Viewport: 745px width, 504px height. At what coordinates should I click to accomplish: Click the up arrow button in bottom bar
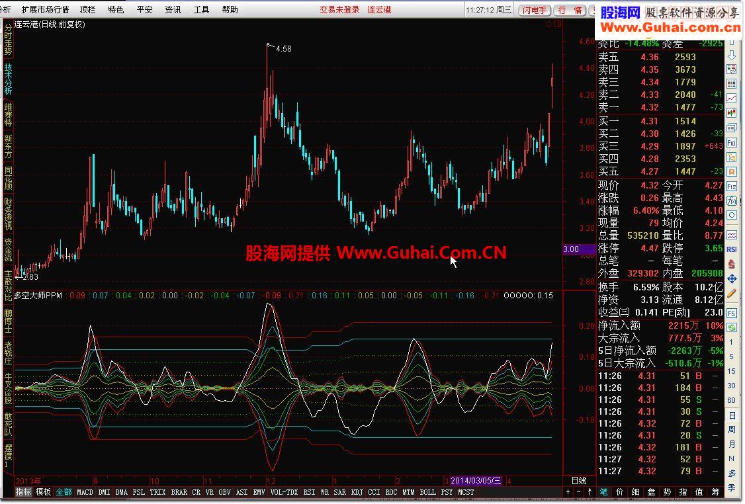click(x=590, y=492)
